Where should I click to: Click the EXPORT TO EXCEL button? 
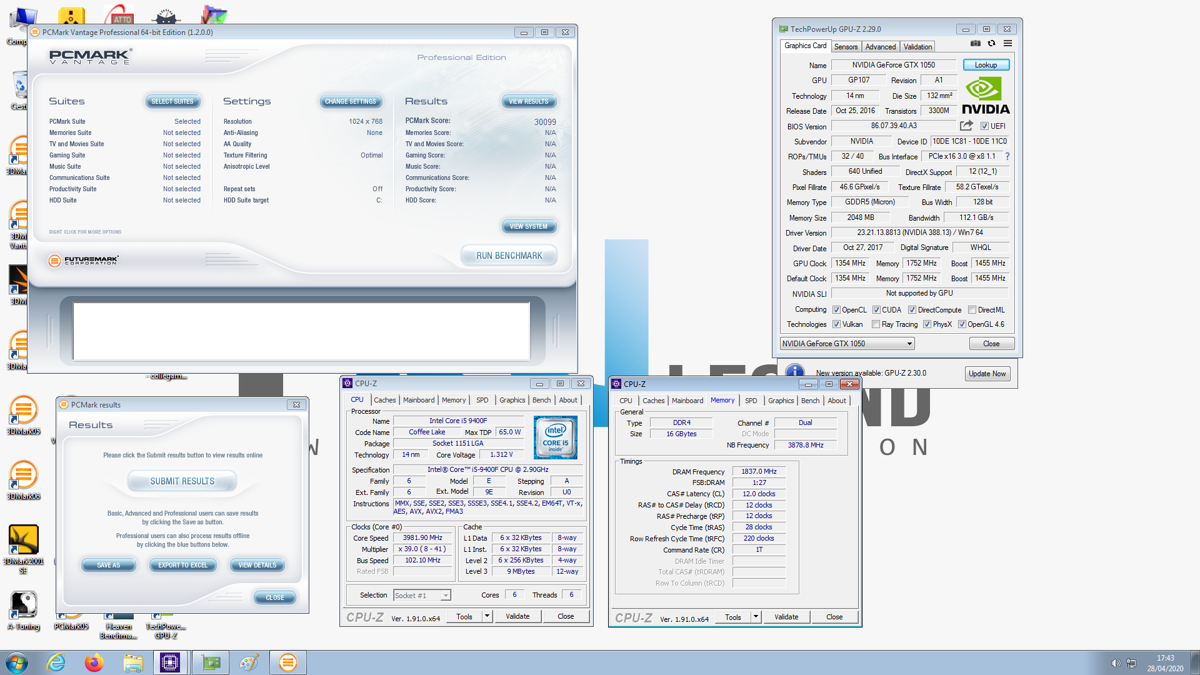(182, 565)
